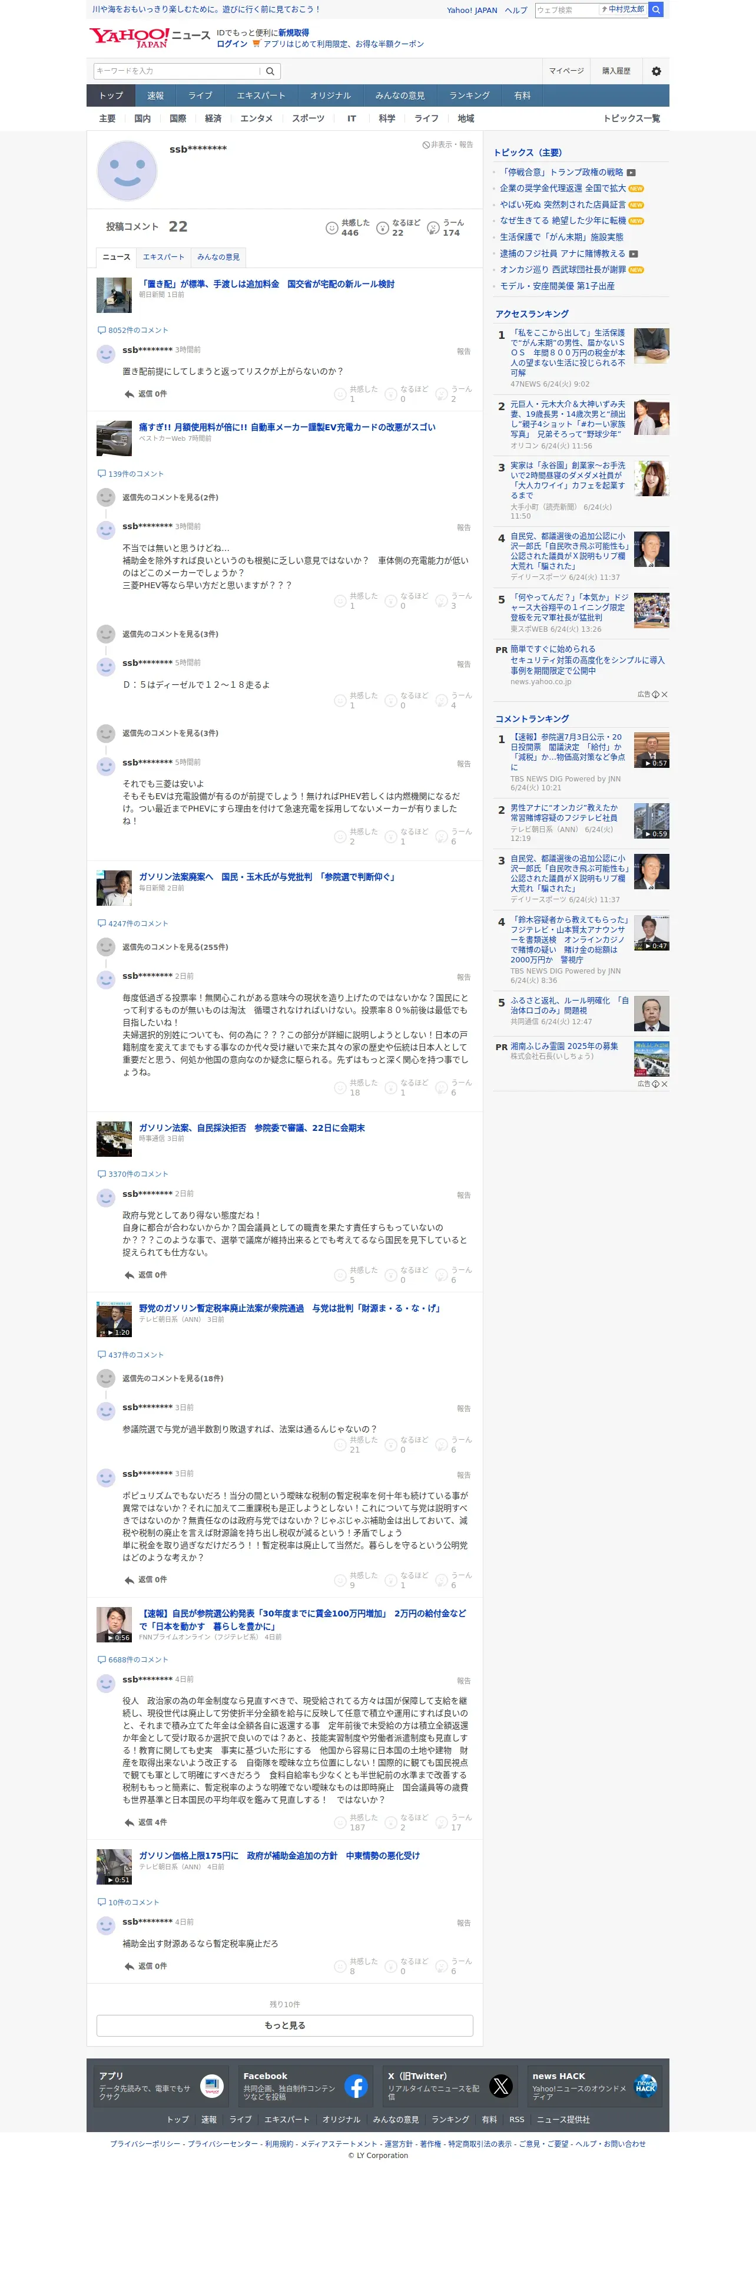The width and height of the screenshot is (756, 2270).
Task: Click the 共感した smiley icon in profile stats
Action: coord(332,227)
